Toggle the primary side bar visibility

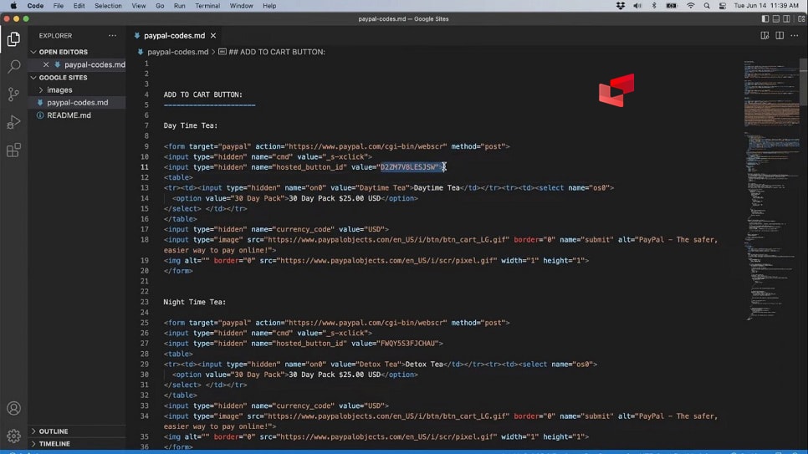(765, 18)
